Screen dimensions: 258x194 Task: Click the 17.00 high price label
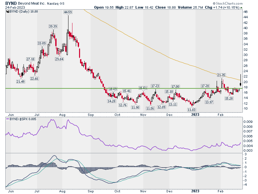coord(175,87)
